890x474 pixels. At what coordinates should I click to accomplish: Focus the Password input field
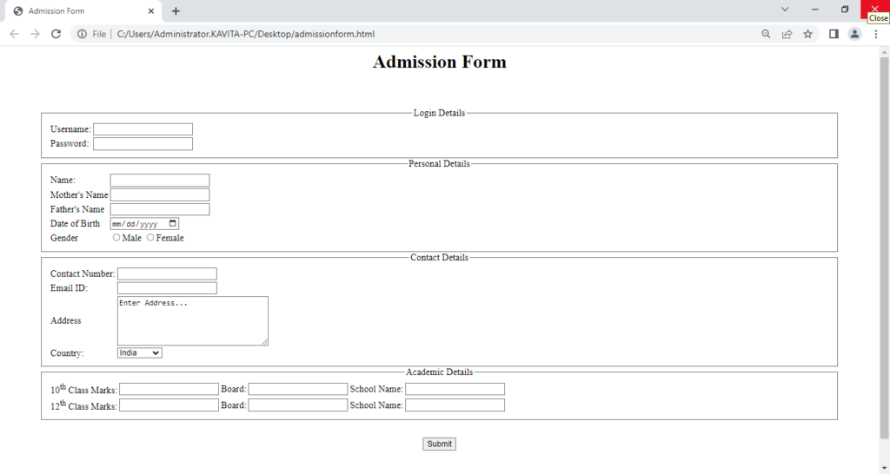[143, 144]
